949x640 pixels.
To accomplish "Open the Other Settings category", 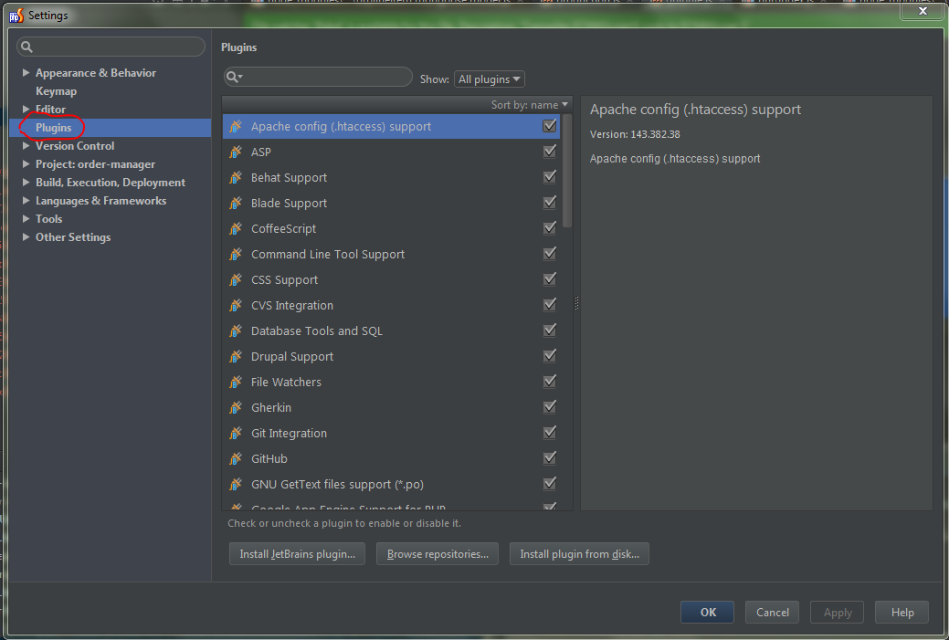I will coord(73,237).
